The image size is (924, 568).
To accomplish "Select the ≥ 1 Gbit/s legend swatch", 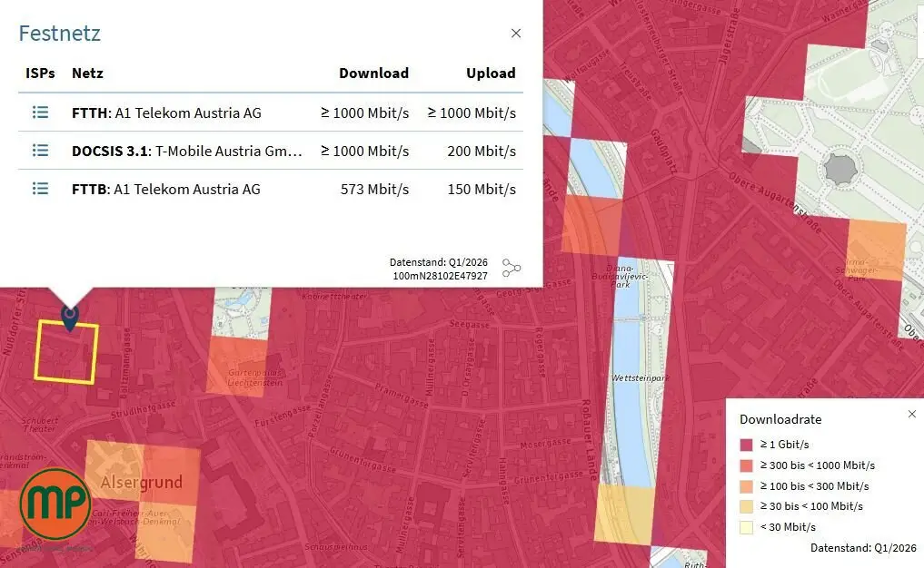I will (746, 445).
